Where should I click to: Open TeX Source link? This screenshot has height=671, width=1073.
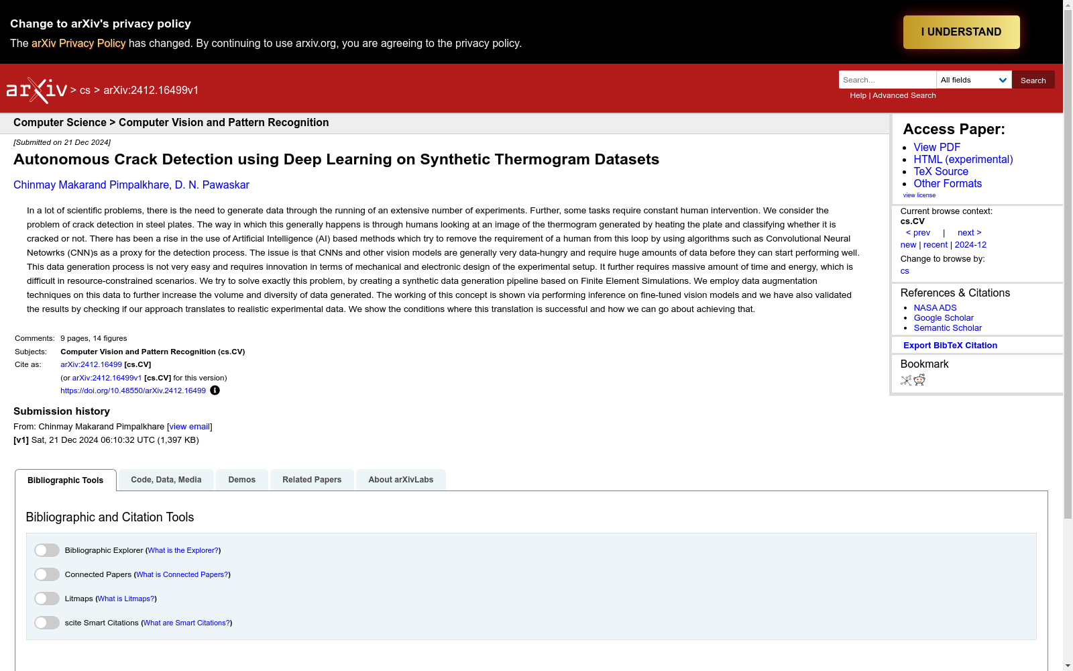tap(941, 171)
